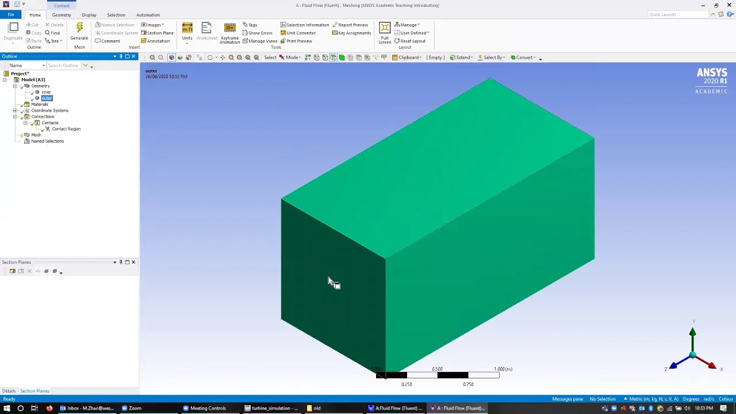Open Report Preview
Viewport: 736px width, 414px height.
click(350, 25)
